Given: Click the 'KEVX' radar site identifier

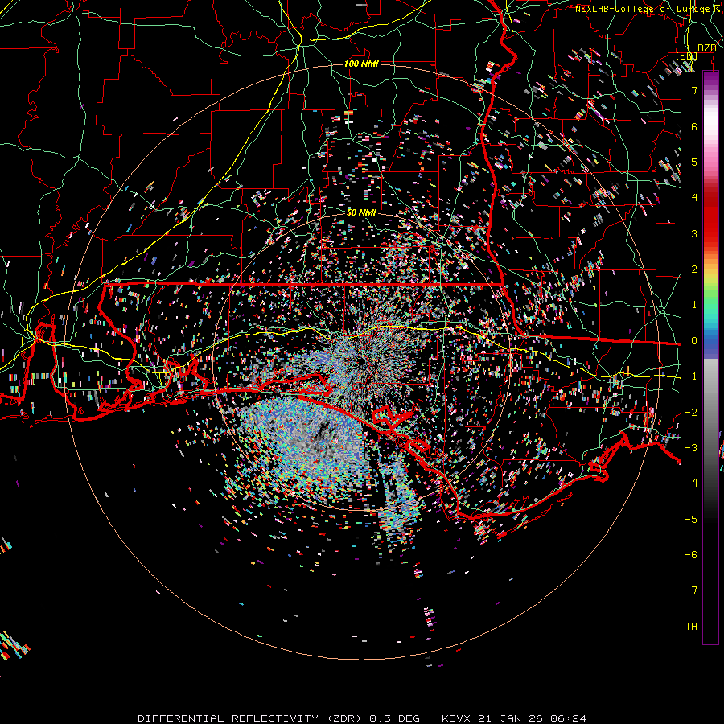Looking at the screenshot, I should [457, 718].
